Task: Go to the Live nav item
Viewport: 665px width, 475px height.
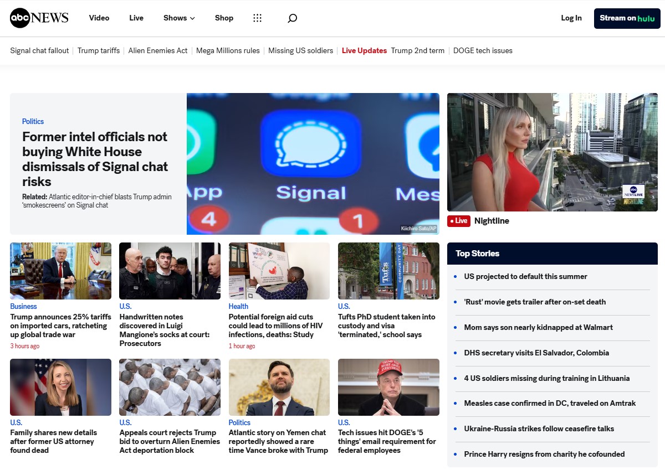Action: click(x=136, y=18)
